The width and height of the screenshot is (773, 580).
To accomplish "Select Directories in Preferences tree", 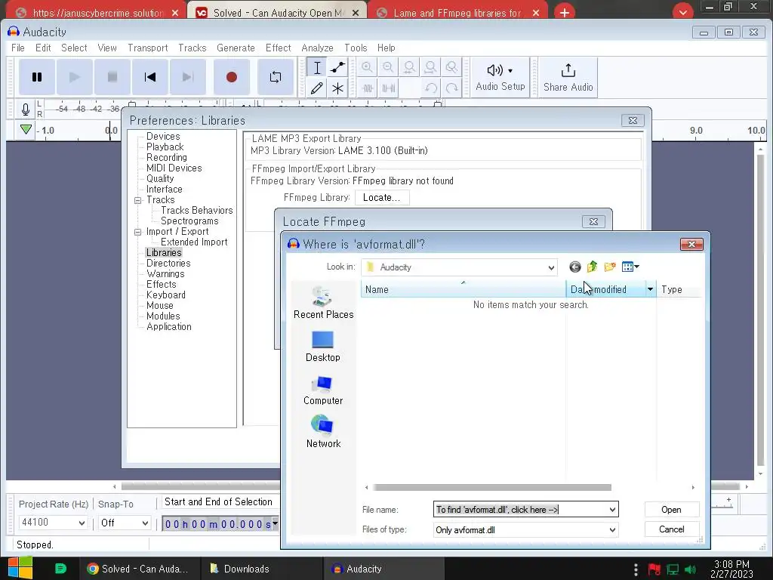I will (x=168, y=264).
